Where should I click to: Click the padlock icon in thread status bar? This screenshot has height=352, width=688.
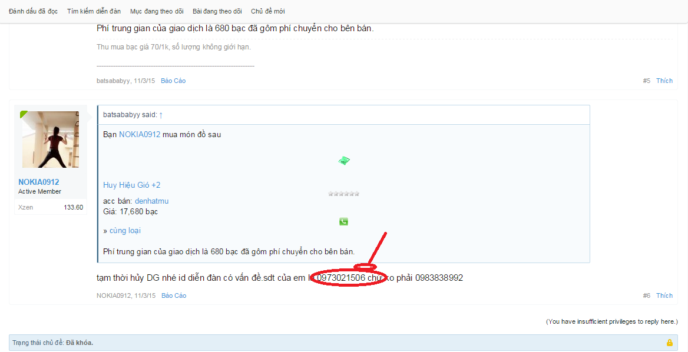coord(670,343)
